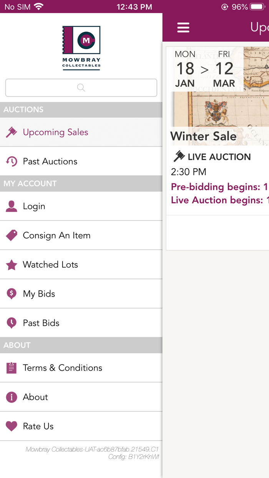Tap the About info icon
The image size is (269, 478).
tap(11, 397)
